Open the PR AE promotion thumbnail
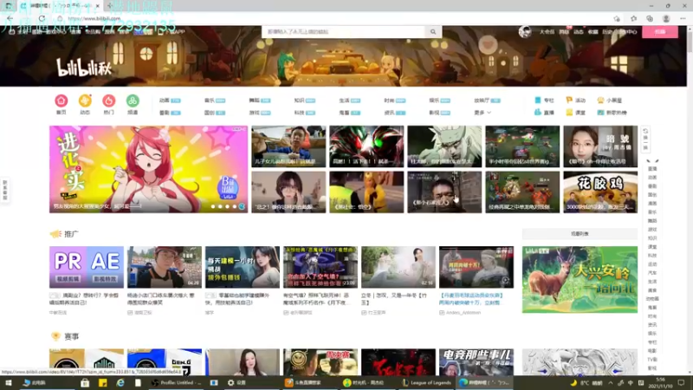 tap(87, 267)
